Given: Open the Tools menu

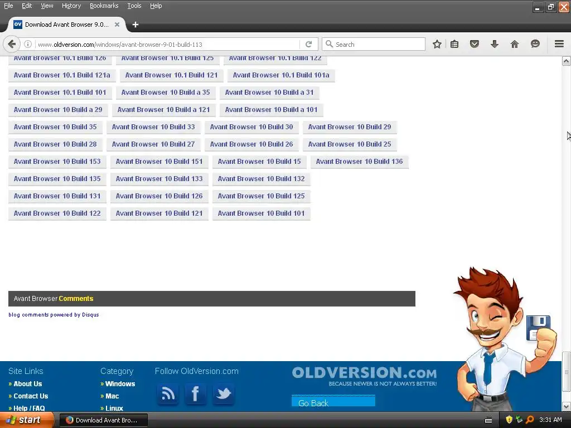Looking at the screenshot, I should [x=134, y=6].
